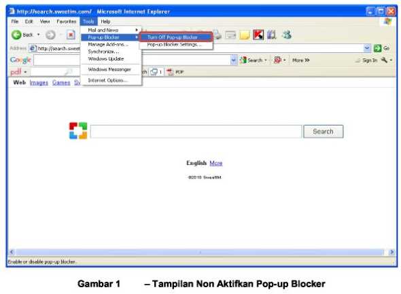This screenshot has height=294, width=401.
Task: Open the Favorites menu
Action: click(67, 22)
